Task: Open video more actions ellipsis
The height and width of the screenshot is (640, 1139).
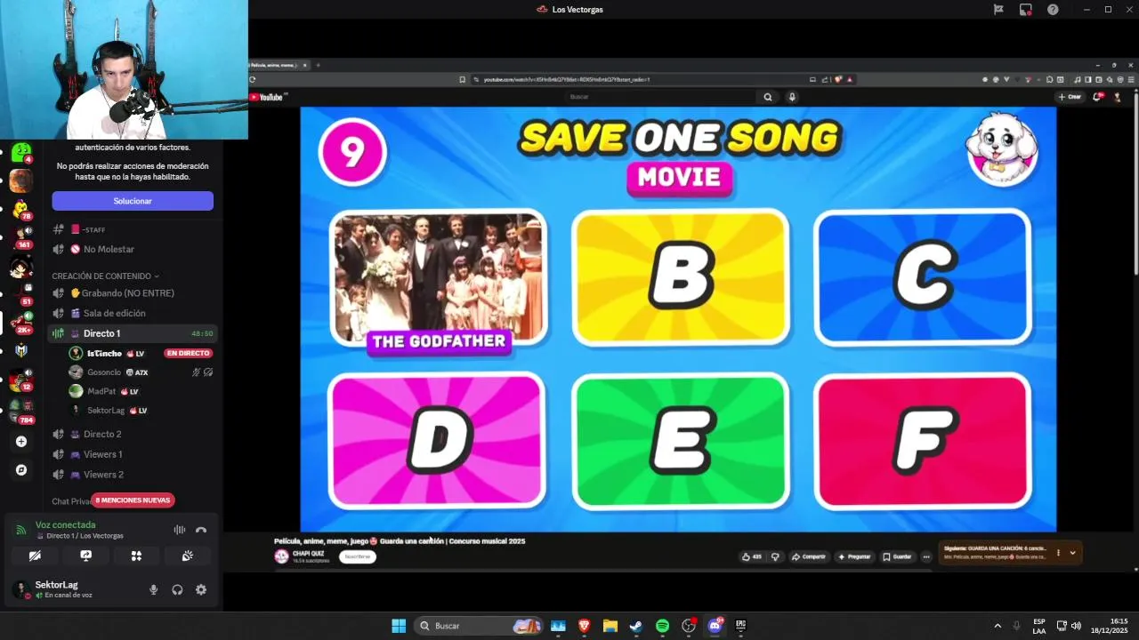Action: (926, 556)
